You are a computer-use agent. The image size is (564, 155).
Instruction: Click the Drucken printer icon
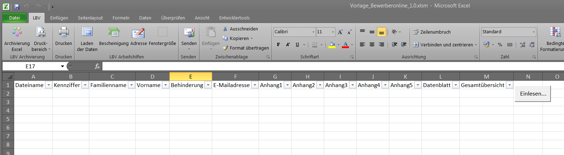coord(63,32)
